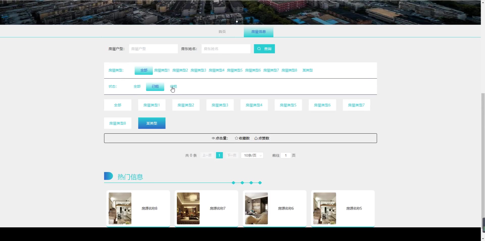Screen dimensions: 485x241
Task: Click page number 1 in pagination
Action: [219, 155]
